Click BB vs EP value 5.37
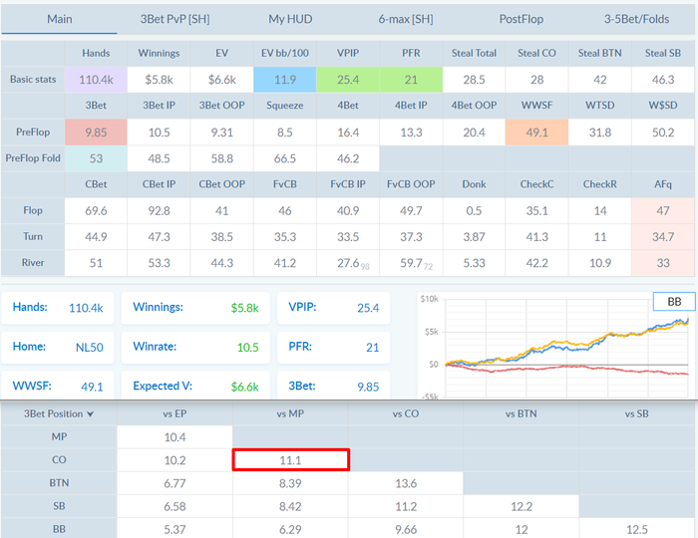The width and height of the screenshot is (698, 538). click(174, 529)
